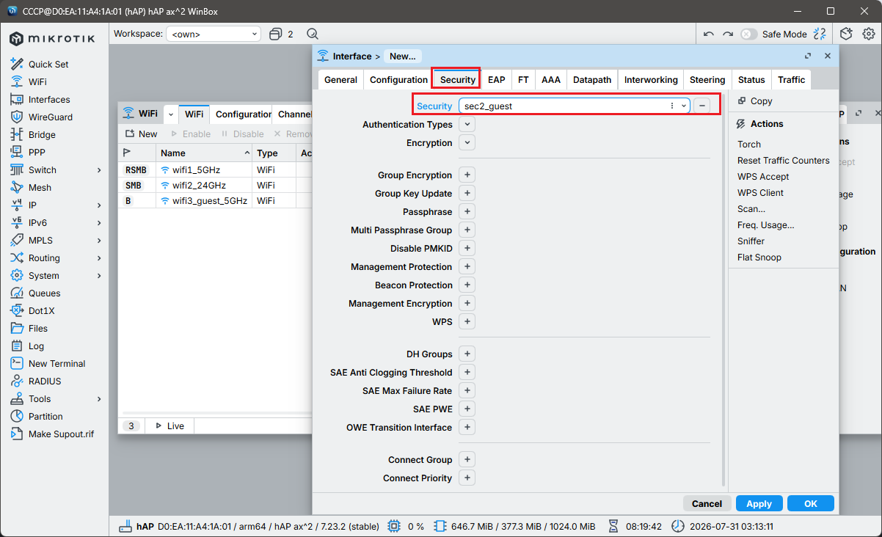Open Bridge in the sidebar
The height and width of the screenshot is (537, 882).
[x=42, y=135]
